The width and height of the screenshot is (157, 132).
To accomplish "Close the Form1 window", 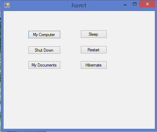I will 147,4.
